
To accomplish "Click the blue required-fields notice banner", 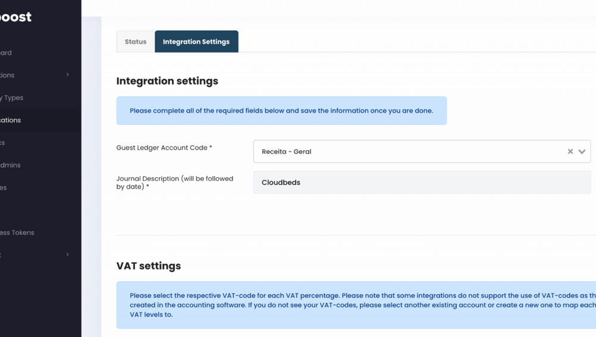I will 281,111.
